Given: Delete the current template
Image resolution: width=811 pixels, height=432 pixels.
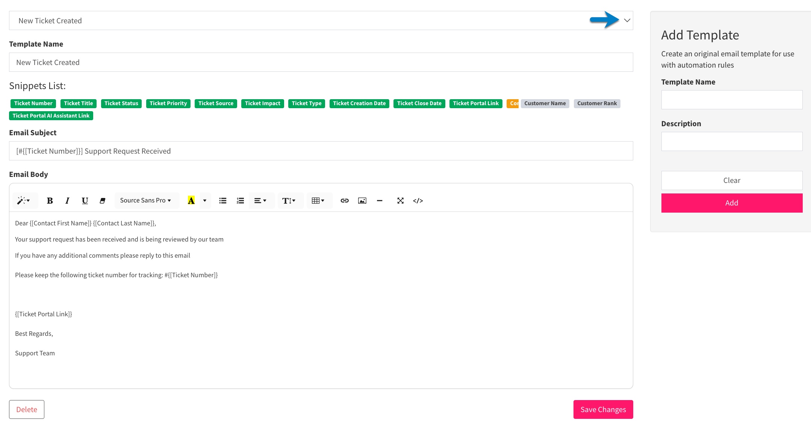Looking at the screenshot, I should (27, 409).
